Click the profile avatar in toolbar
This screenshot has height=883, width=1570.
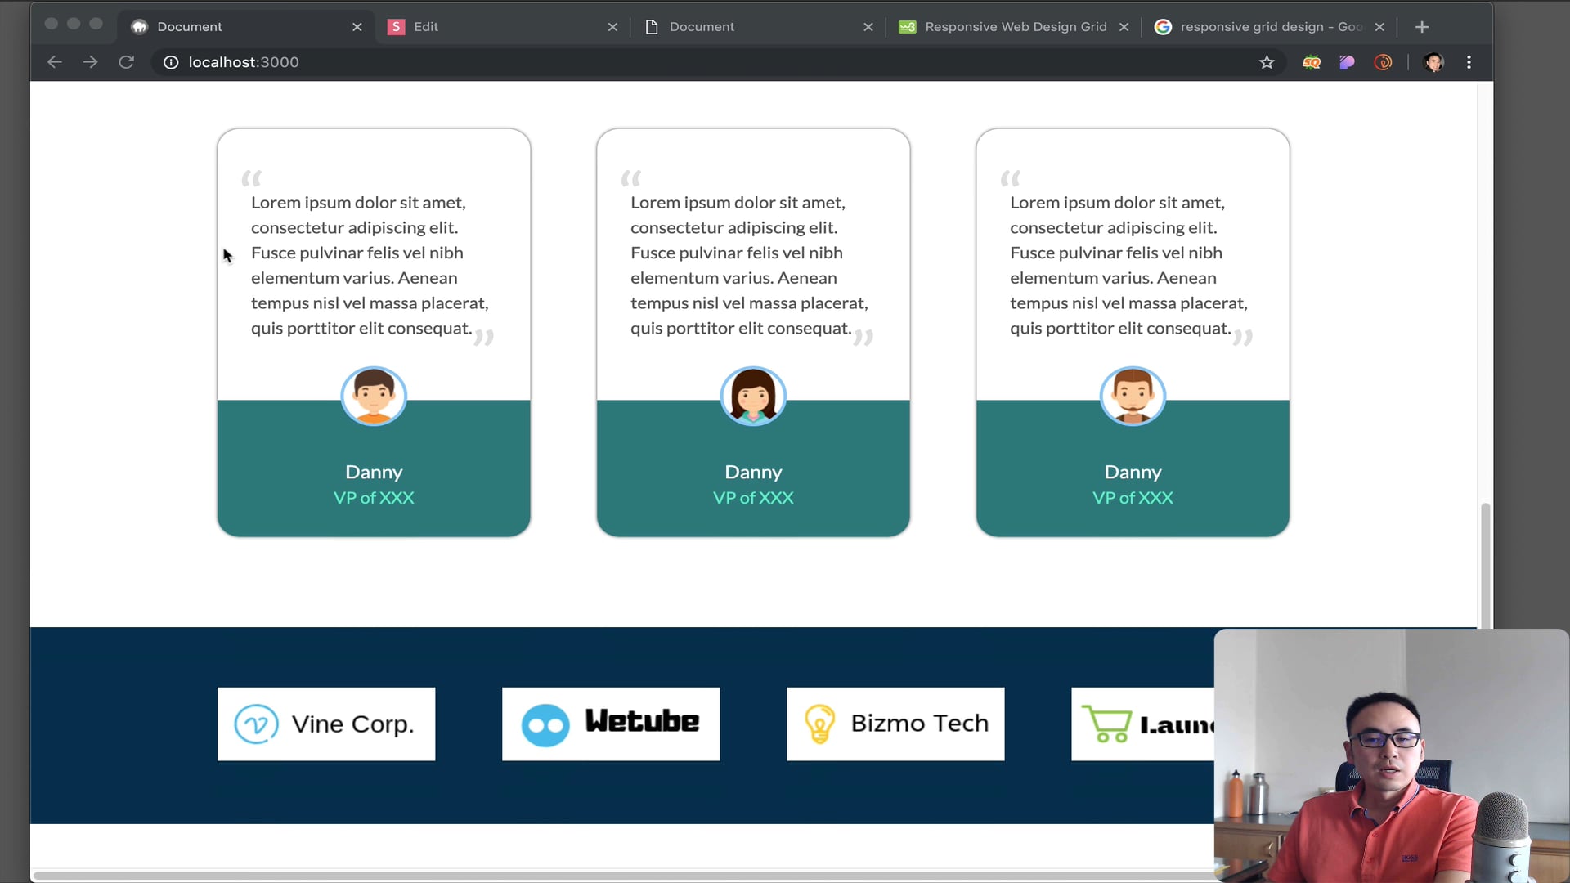[x=1433, y=62]
